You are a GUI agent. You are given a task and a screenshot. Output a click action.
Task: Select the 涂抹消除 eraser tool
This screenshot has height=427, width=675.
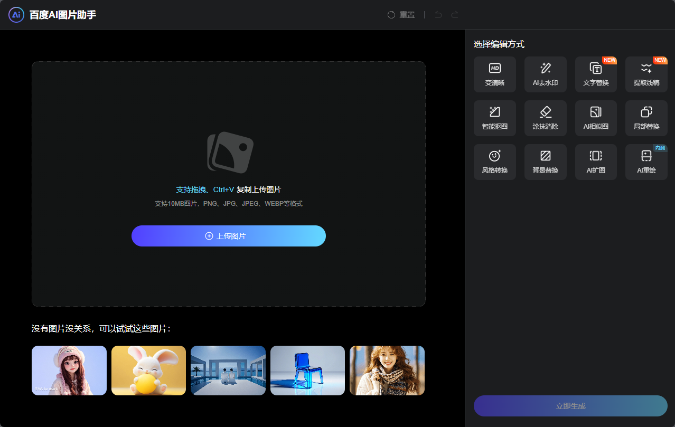pos(545,118)
